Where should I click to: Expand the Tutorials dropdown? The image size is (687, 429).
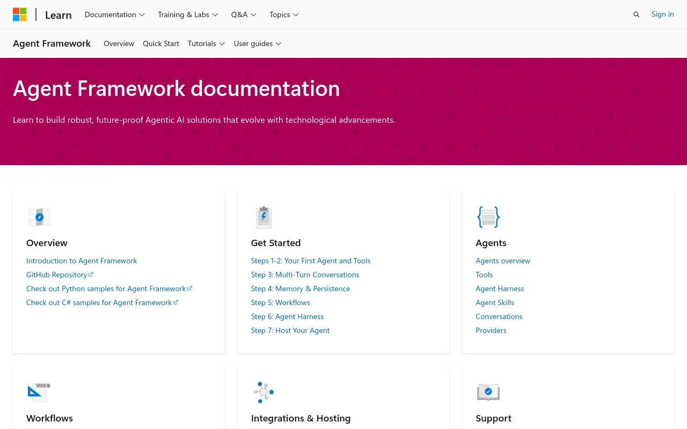click(x=207, y=43)
